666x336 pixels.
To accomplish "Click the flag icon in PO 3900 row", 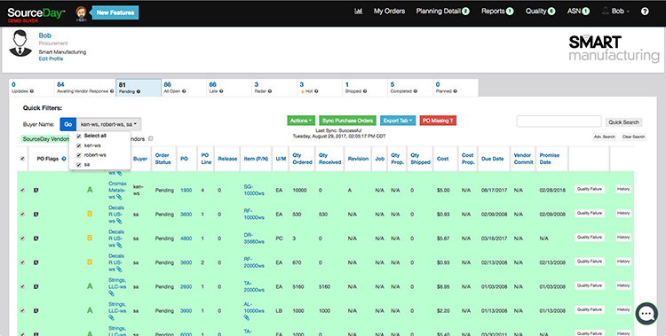I will (x=36, y=311).
